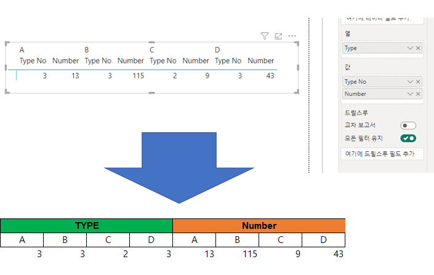Turn off the 모든 필터 유지 switch
The image size is (434, 275).
(408, 138)
